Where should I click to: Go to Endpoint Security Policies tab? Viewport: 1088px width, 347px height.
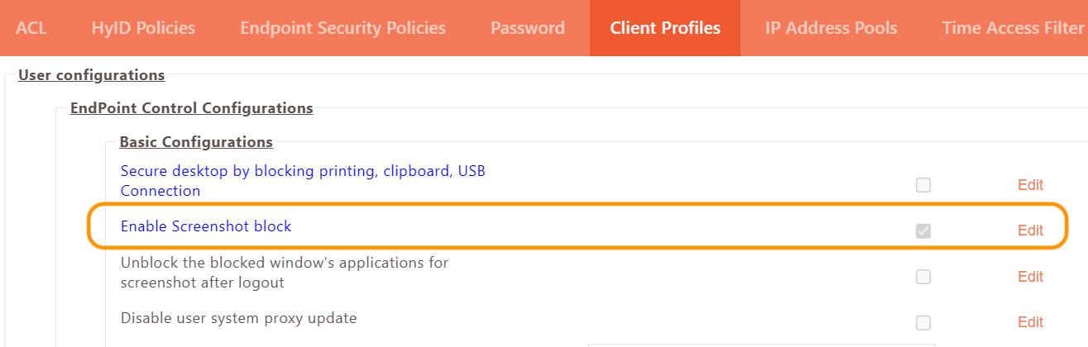click(x=343, y=28)
